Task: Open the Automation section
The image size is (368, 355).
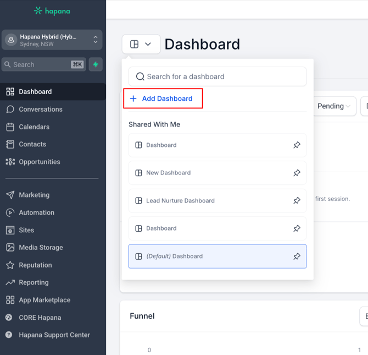Action: point(36,212)
